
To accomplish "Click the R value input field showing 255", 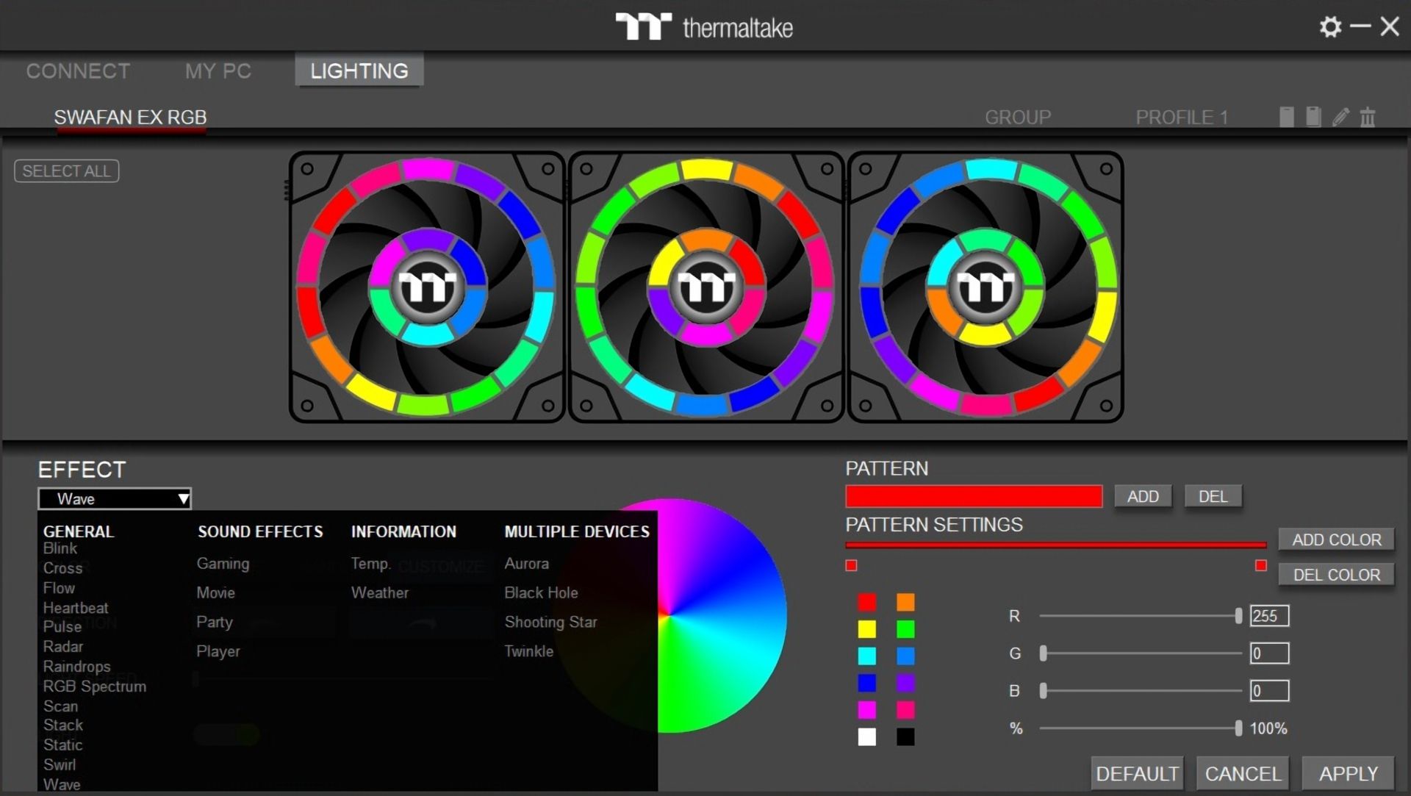I will point(1269,616).
